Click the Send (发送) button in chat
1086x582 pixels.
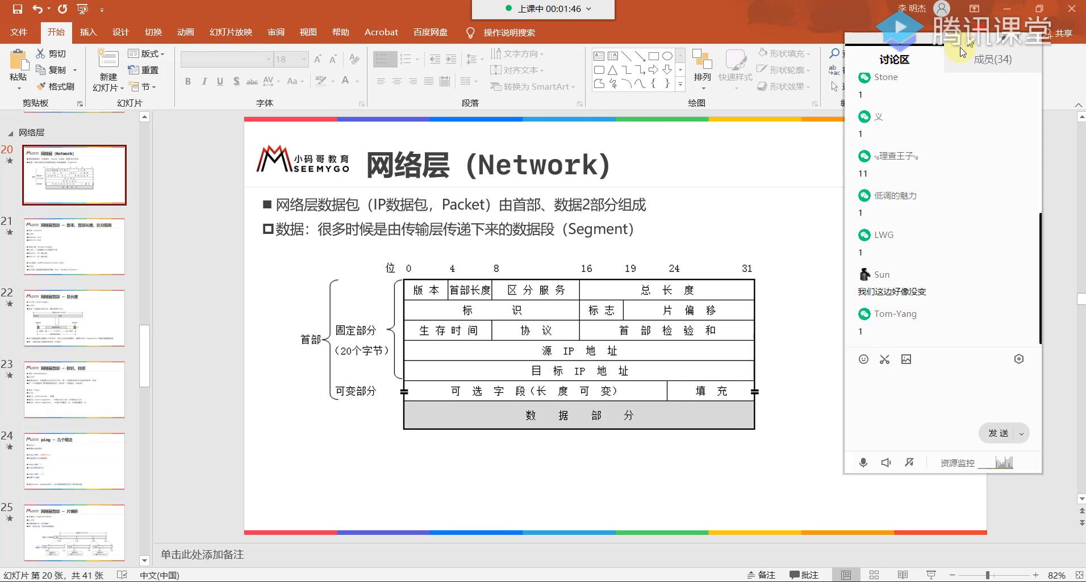point(998,433)
